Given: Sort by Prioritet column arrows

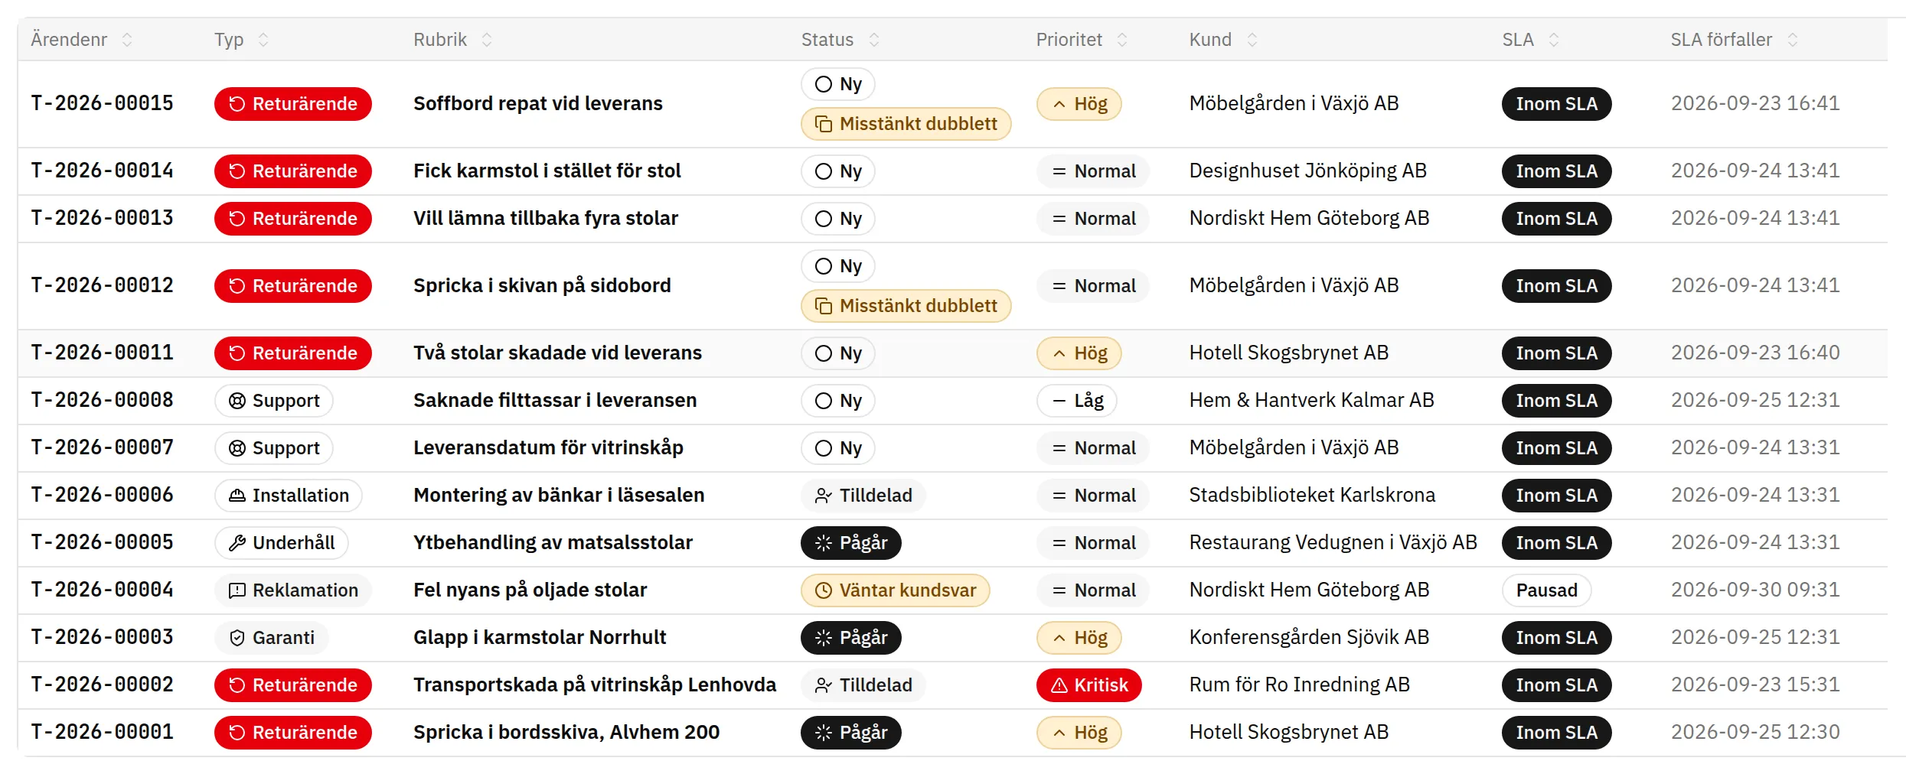Looking at the screenshot, I should click(1122, 40).
